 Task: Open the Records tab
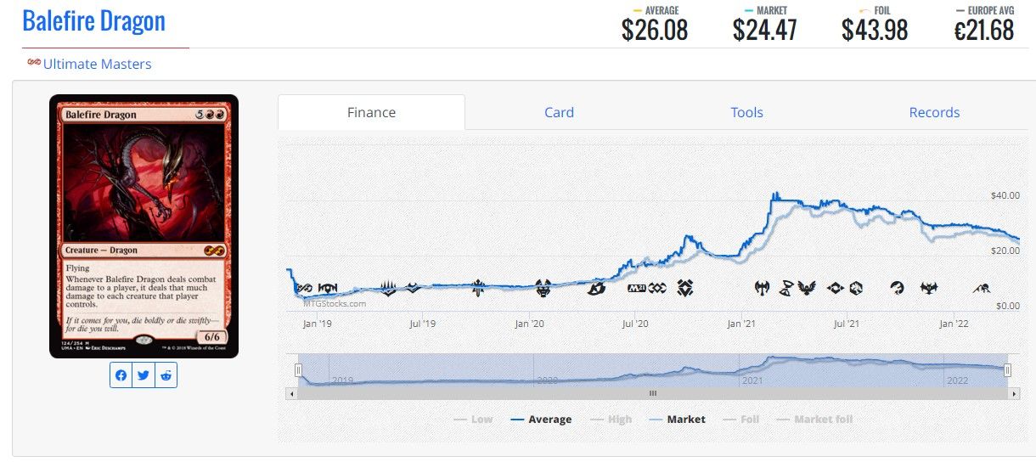[934, 112]
